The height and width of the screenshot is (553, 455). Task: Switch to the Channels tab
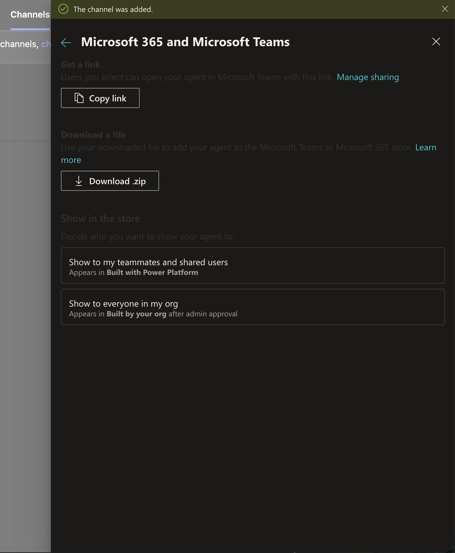30,14
